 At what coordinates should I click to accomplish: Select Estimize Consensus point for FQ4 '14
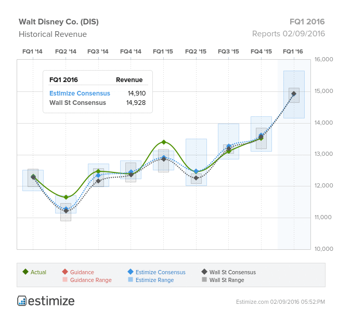click(131, 172)
